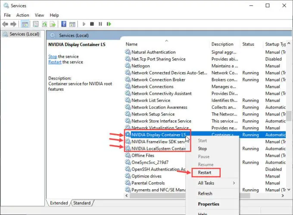
Task: Click the vertical scrollbar thumb
Action: tap(289, 116)
